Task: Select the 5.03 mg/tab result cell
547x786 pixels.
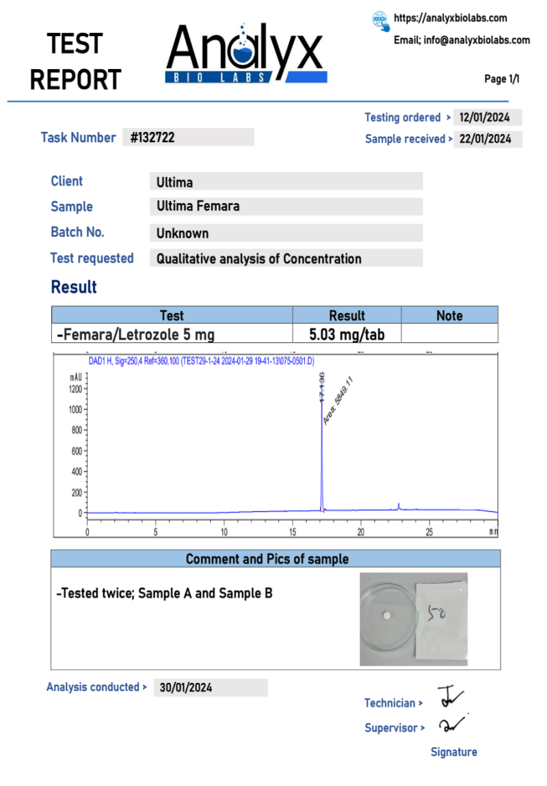Action: coord(347,334)
